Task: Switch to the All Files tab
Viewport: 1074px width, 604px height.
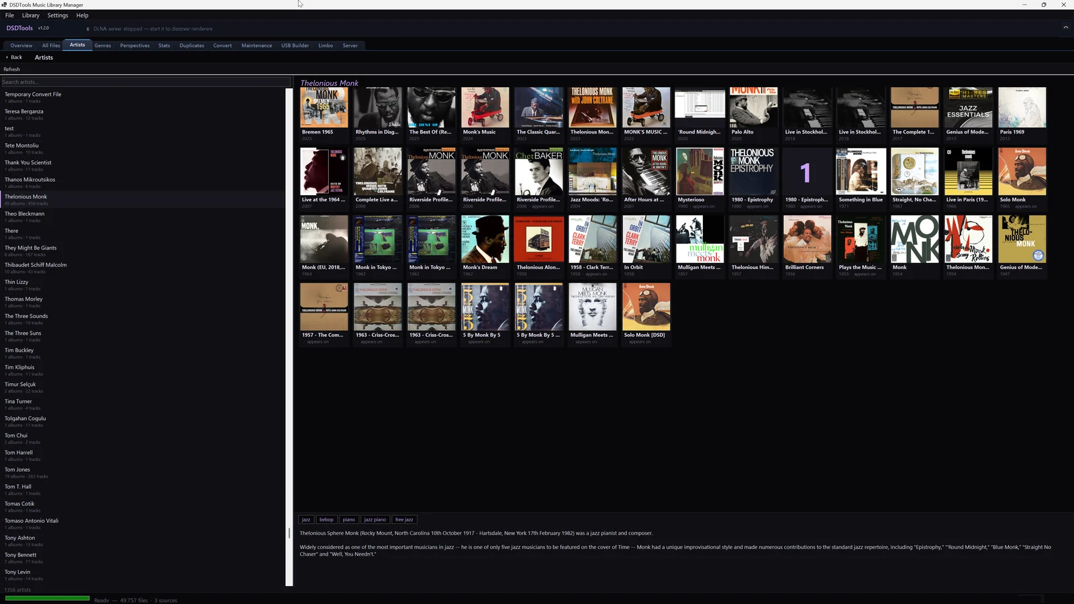Action: click(51, 46)
